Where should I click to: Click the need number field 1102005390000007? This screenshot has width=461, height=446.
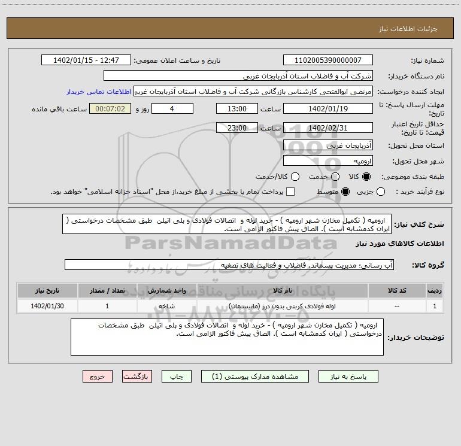coord(328,60)
